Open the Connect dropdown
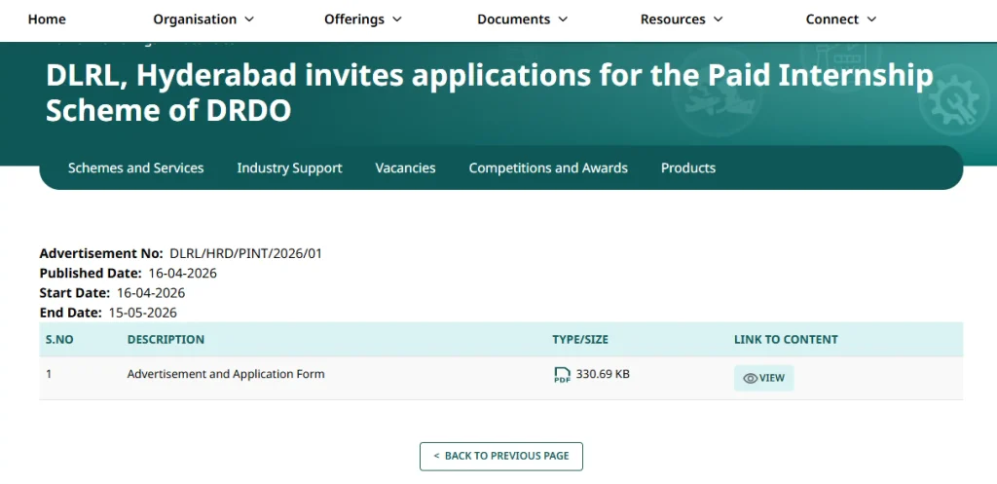 [840, 19]
